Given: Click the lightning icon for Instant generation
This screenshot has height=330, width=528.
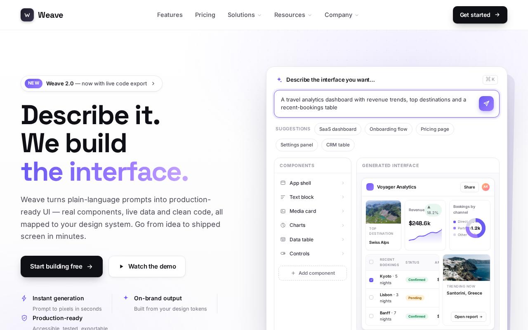Looking at the screenshot, I should [24, 298].
